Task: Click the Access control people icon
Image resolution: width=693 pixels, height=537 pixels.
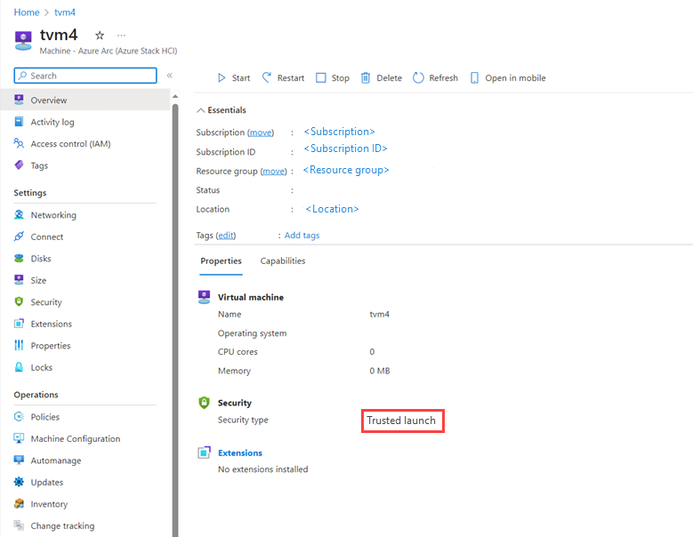Action: [19, 143]
